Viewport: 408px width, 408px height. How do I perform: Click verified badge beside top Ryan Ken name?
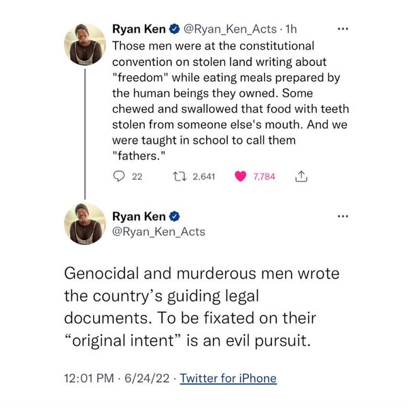tap(175, 29)
